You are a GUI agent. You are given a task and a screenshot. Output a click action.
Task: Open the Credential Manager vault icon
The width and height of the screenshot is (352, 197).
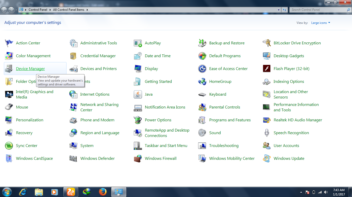pyautogui.click(x=73, y=56)
